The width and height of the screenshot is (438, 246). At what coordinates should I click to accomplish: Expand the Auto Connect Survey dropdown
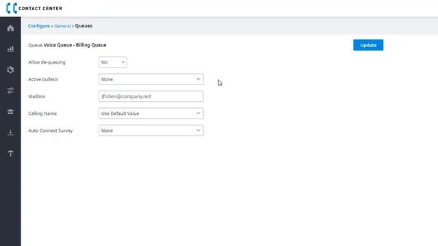(x=151, y=131)
